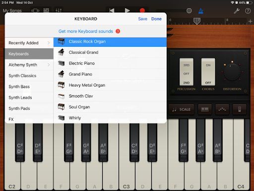This screenshot has height=191, width=254.
Task: Click the Scale button
Action: click(x=181, y=109)
